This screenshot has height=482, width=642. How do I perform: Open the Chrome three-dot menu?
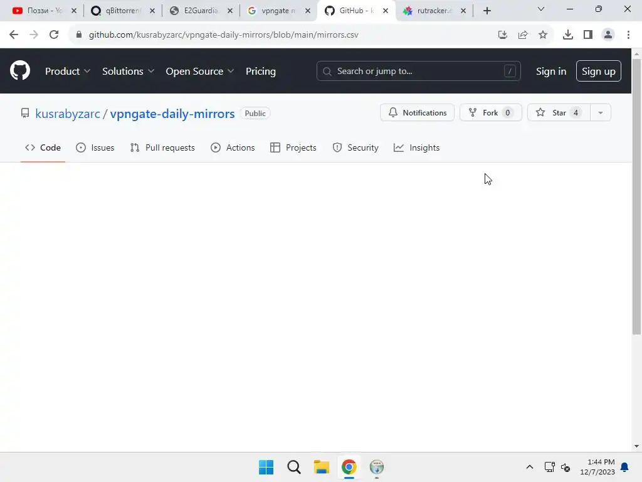628,35
